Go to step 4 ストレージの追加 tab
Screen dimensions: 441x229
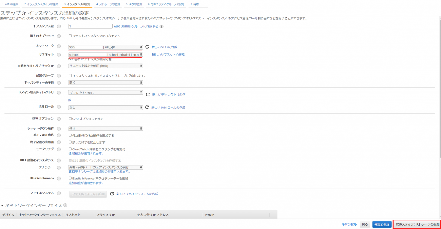108,4
